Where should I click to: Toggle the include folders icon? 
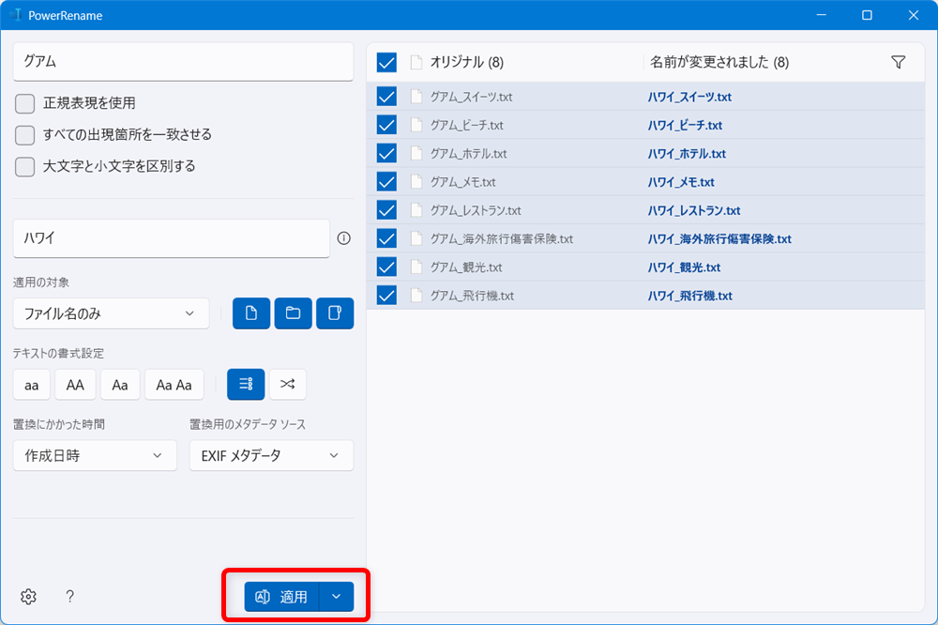point(295,313)
